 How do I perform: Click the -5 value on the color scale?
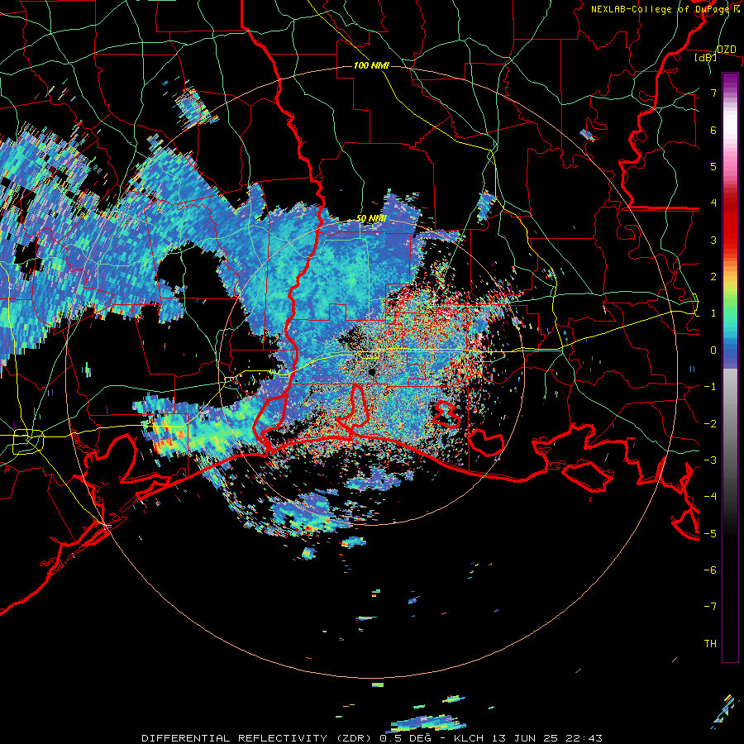710,534
